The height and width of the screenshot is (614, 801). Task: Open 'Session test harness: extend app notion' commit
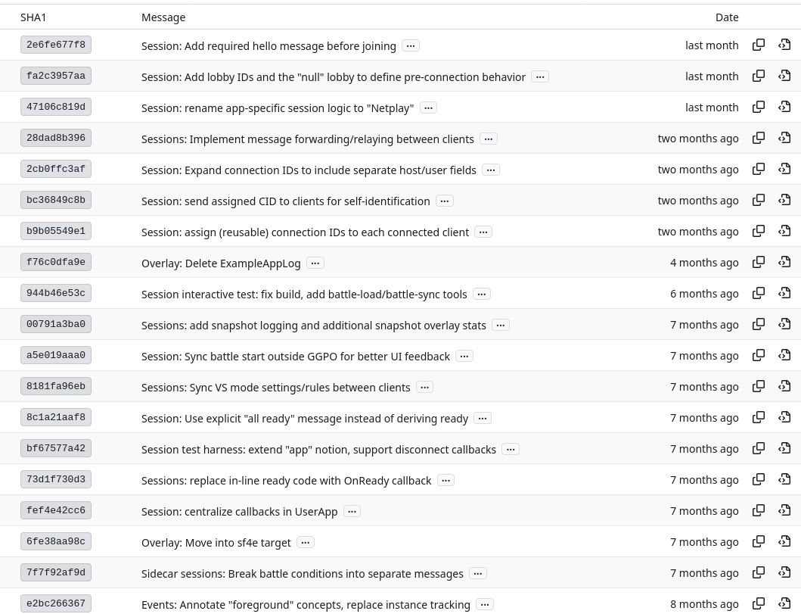(x=318, y=450)
